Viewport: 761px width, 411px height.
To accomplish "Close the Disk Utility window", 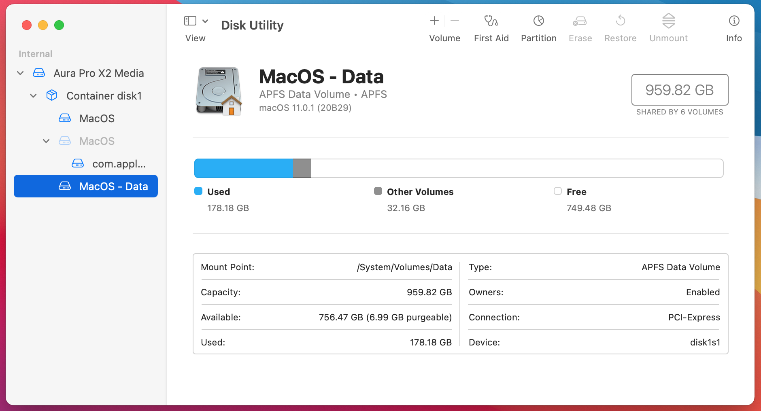I will (27, 25).
